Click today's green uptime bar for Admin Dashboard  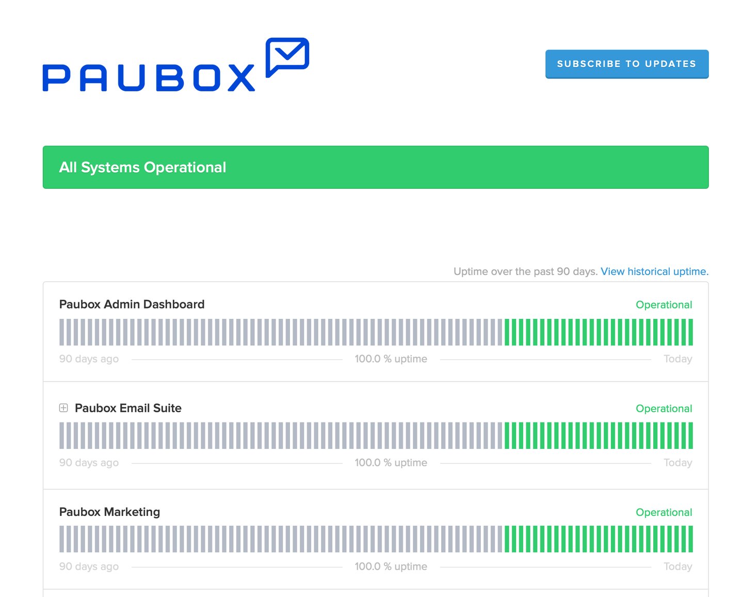691,332
